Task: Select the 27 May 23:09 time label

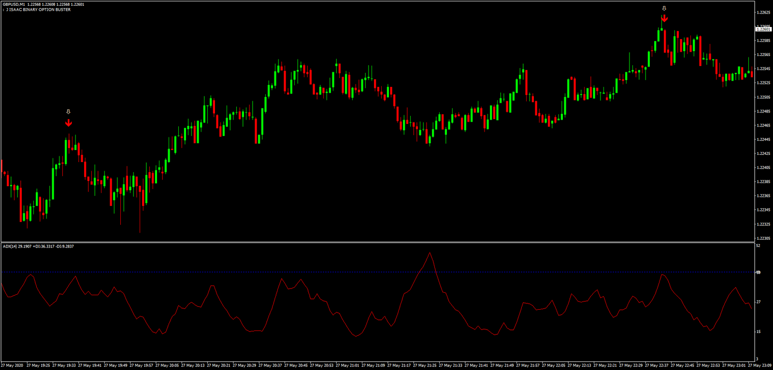Action: 760,366
